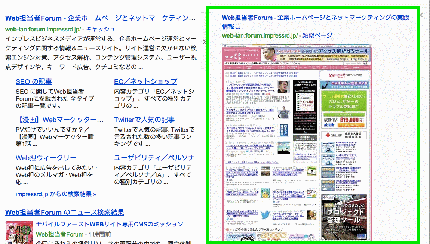Close the preview panel with the X icon

click(421, 15)
